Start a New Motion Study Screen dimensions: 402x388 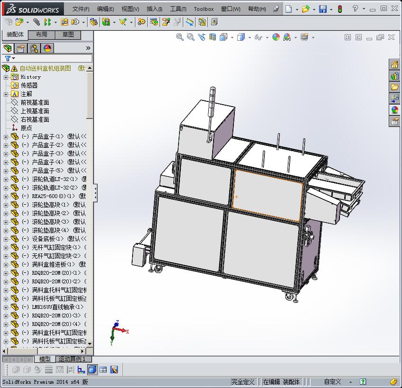coord(141,22)
